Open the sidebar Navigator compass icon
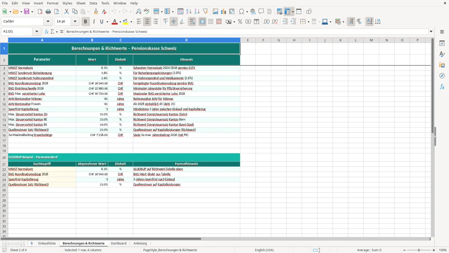The image size is (449, 253). pos(442,76)
